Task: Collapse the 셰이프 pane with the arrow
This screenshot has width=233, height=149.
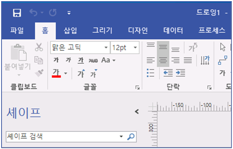Action: click(137, 111)
